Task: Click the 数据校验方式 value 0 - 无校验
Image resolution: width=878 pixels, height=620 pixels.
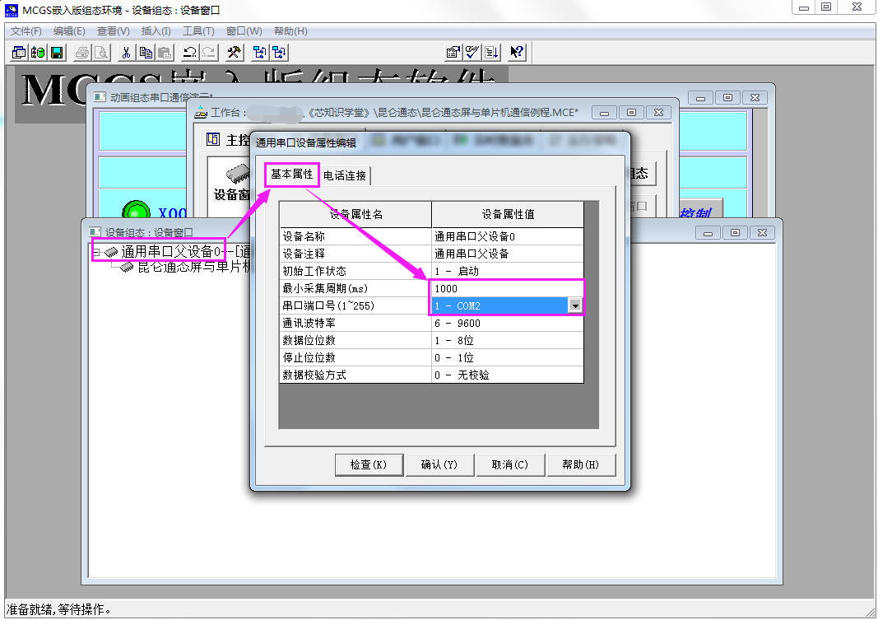Action: point(508,375)
